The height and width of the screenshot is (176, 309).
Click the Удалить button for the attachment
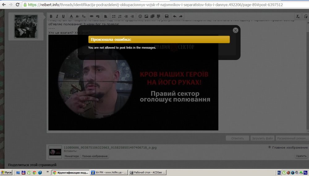(x=301, y=156)
